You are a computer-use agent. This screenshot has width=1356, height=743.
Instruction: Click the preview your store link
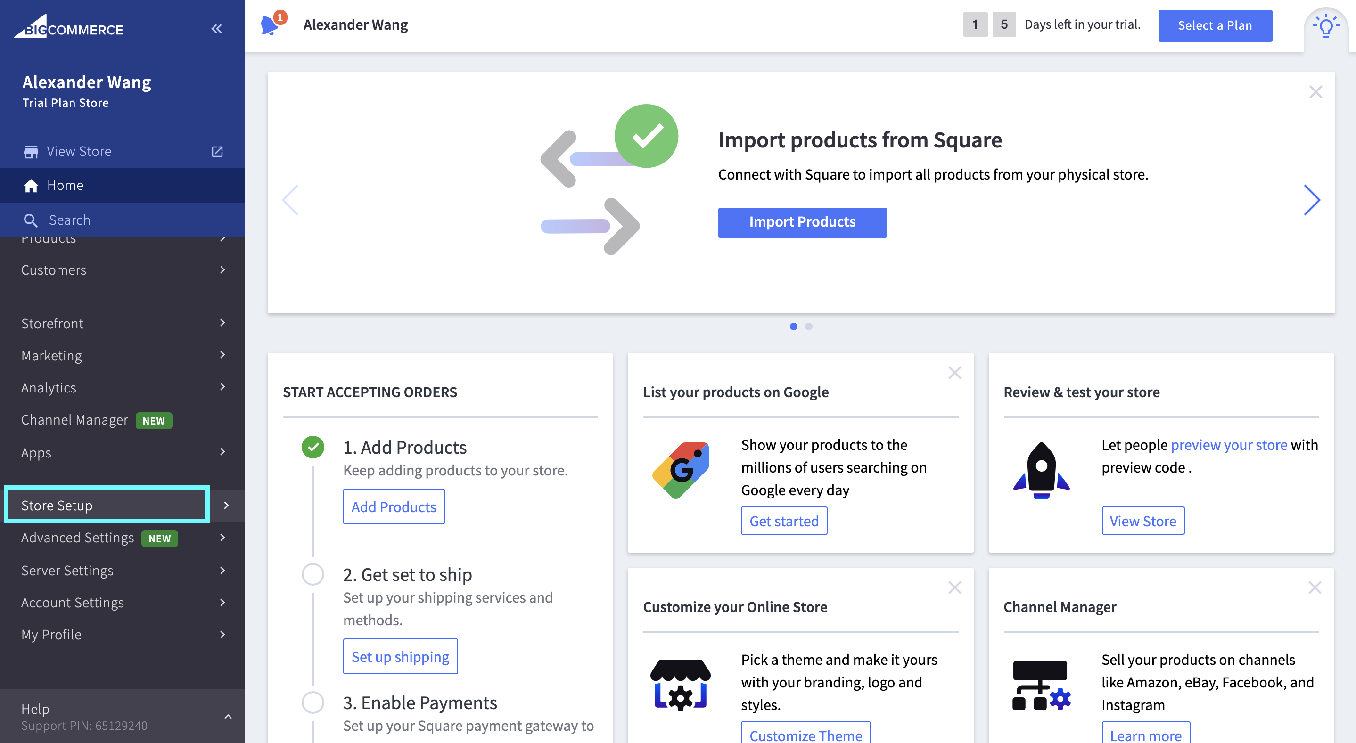[x=1229, y=445]
